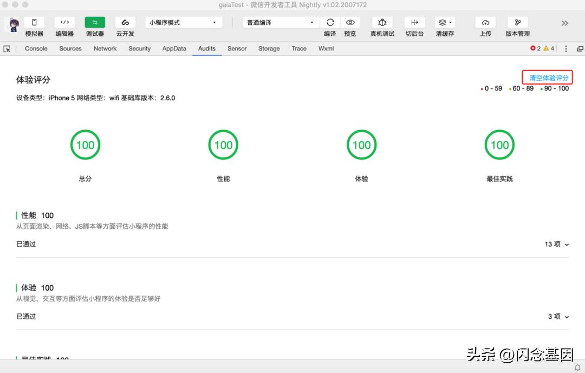Open the Audits tab
Image resolution: width=585 pixels, height=373 pixels.
click(x=206, y=48)
